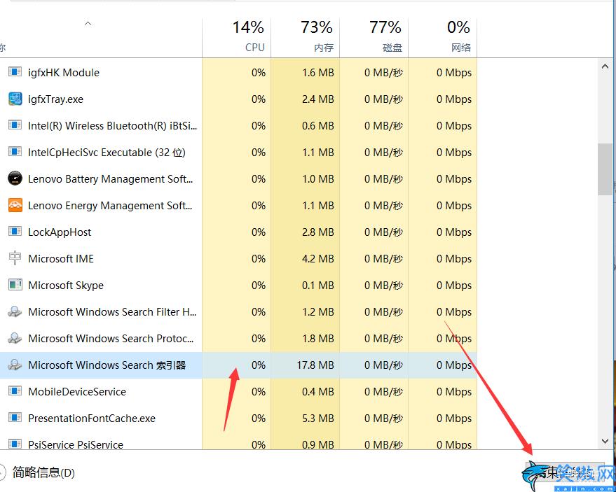Viewport: 616px width, 492px height.
Task: Click the LockAppHost process icon
Action: 15,232
